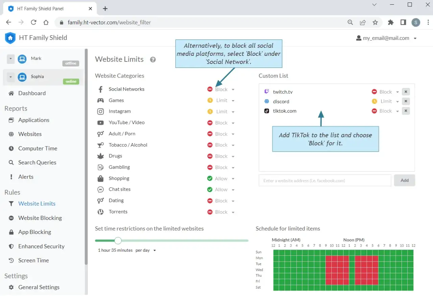This screenshot has height=296, width=433.
Task: Click the Facebook icon for Social Networks
Action: (x=100, y=89)
